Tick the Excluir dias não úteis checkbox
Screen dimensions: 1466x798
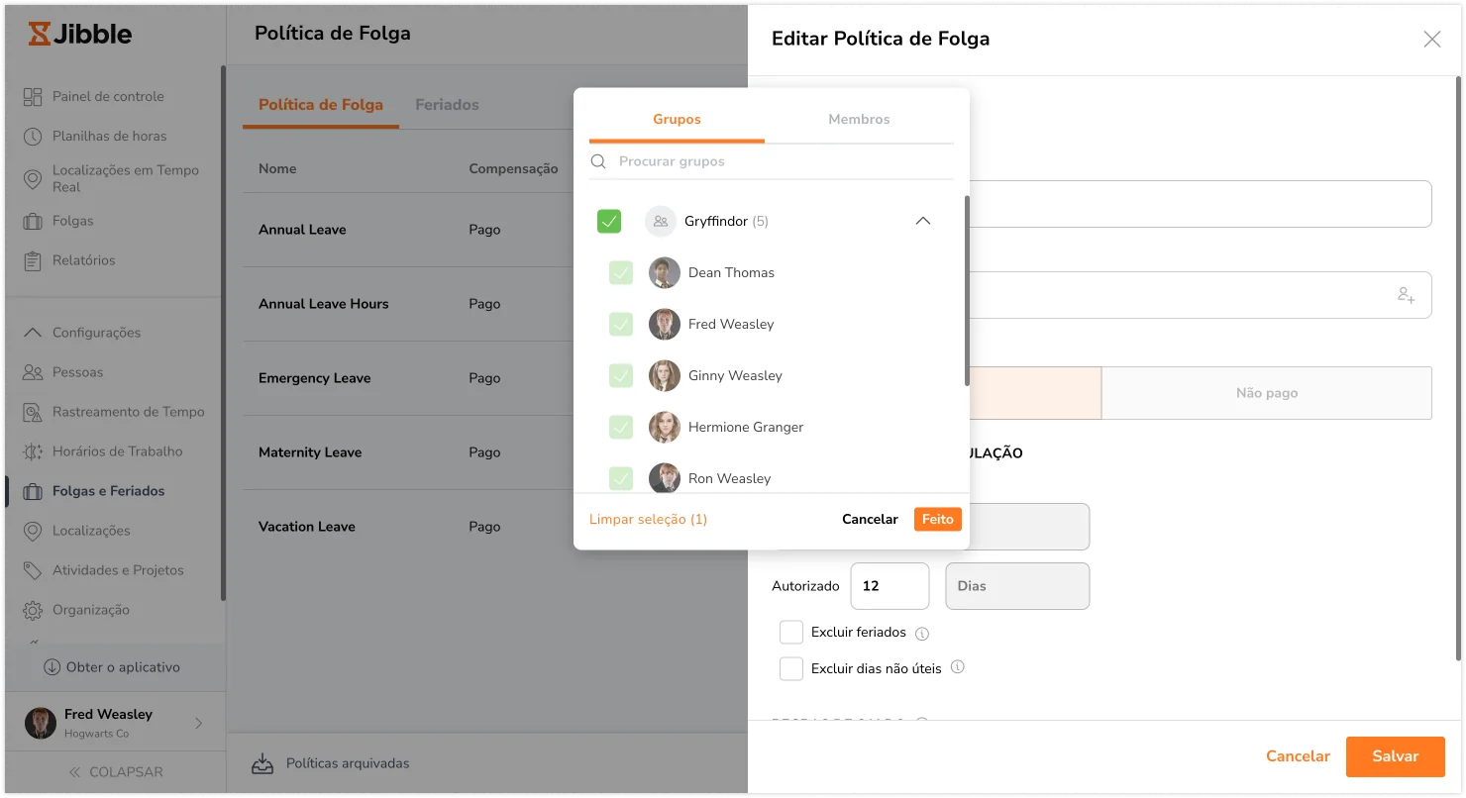coord(790,668)
